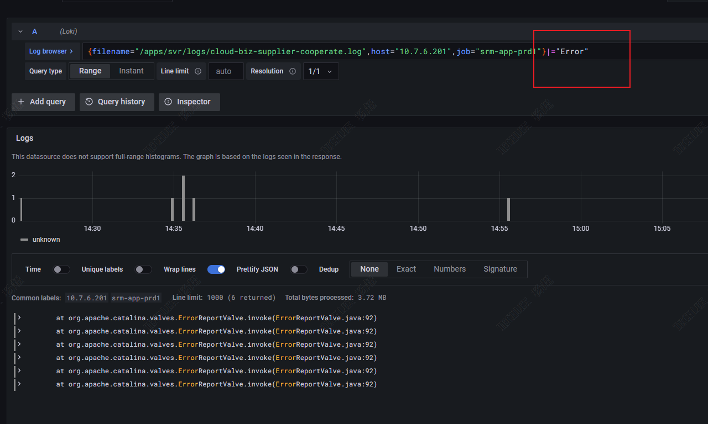Select Dedup Numbers option
The image size is (708, 424).
[450, 269]
